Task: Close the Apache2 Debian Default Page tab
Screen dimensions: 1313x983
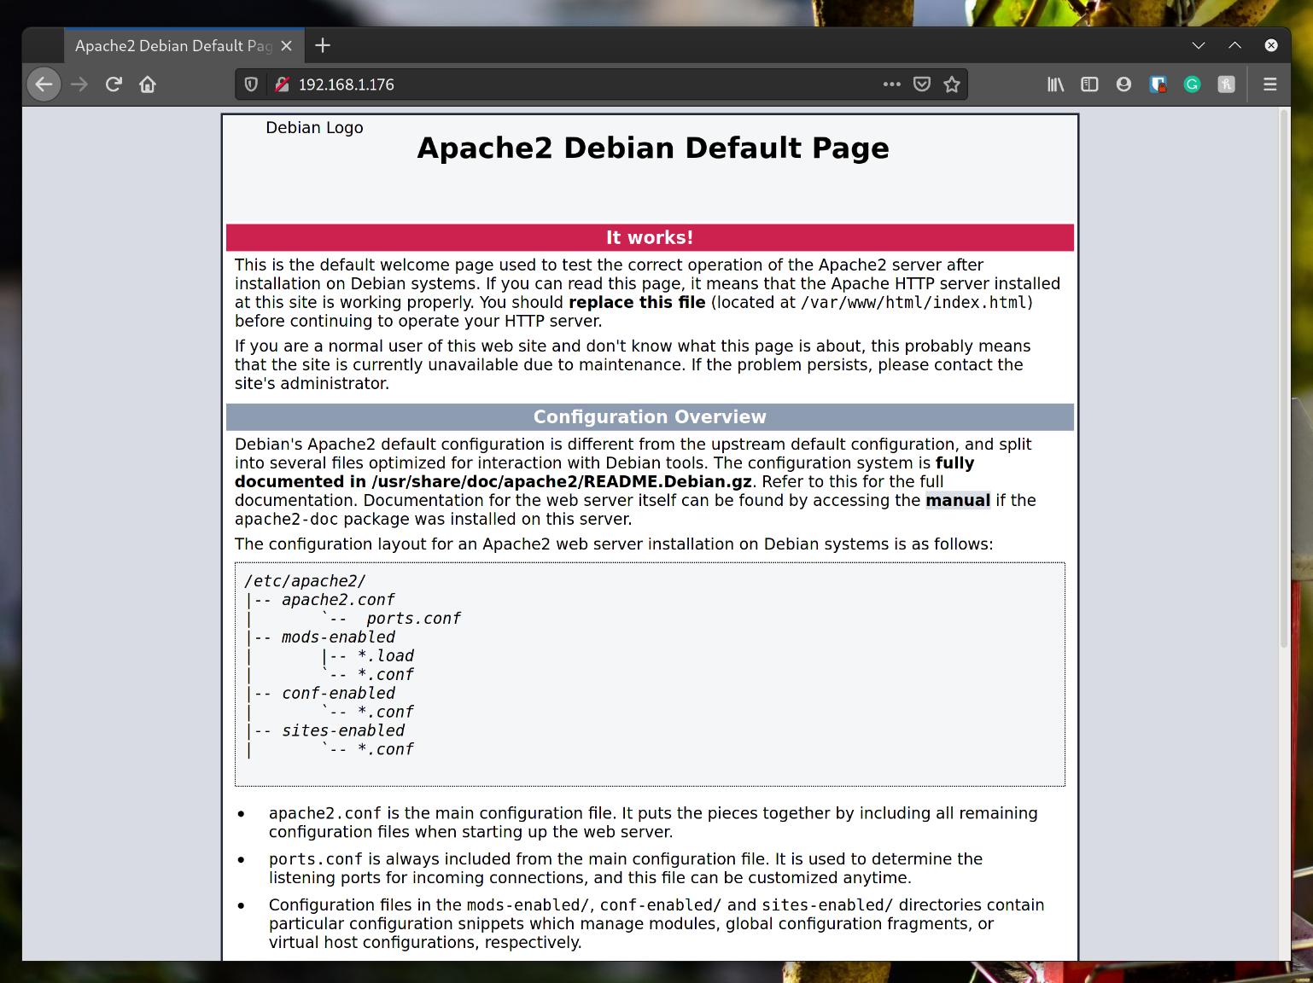Action: (x=287, y=46)
